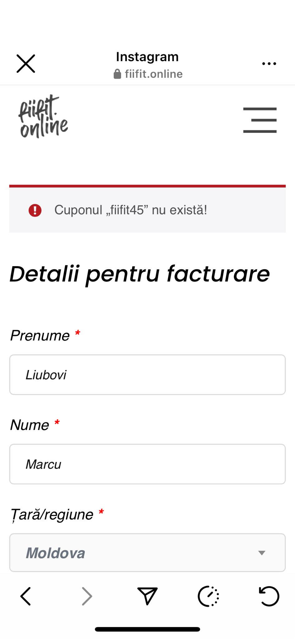Go back with the left chevron

(26, 596)
